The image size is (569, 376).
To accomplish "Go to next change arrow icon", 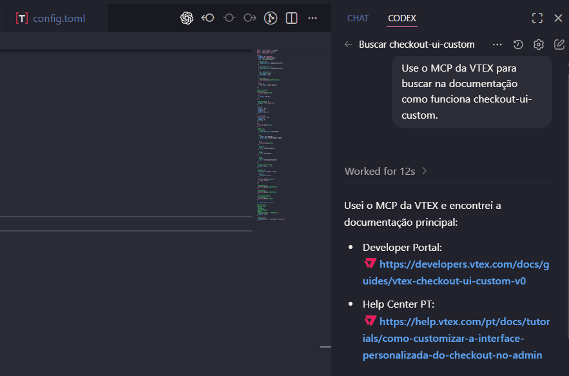I will [x=249, y=18].
